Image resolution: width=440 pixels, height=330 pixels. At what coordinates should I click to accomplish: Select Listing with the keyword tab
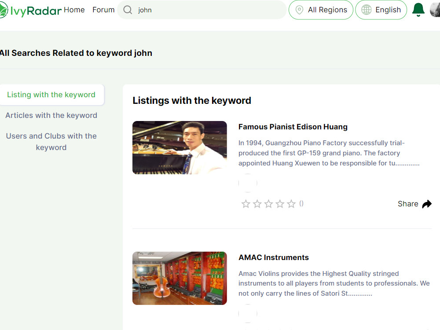(51, 95)
